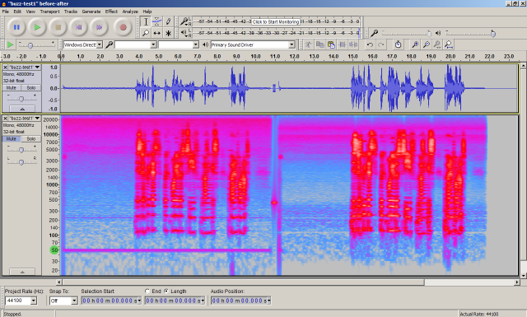The width and height of the screenshot is (527, 317).
Task: Toggle Solo on the spectrogram track
Action: coord(31,139)
